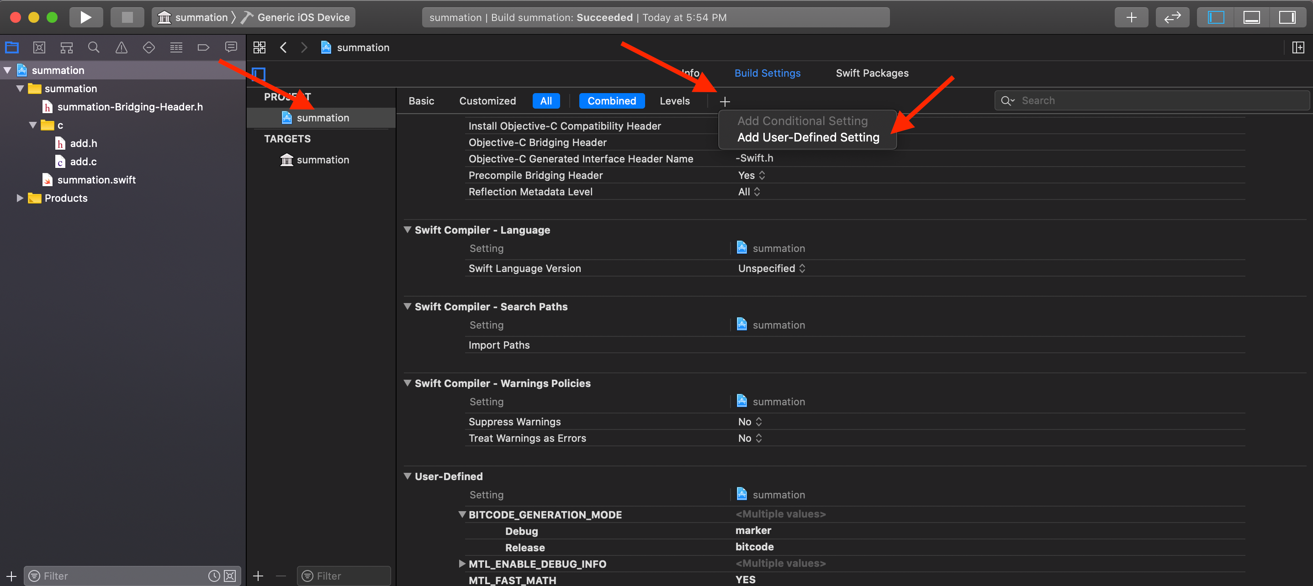Open Swift Language Version dropdown

point(772,268)
